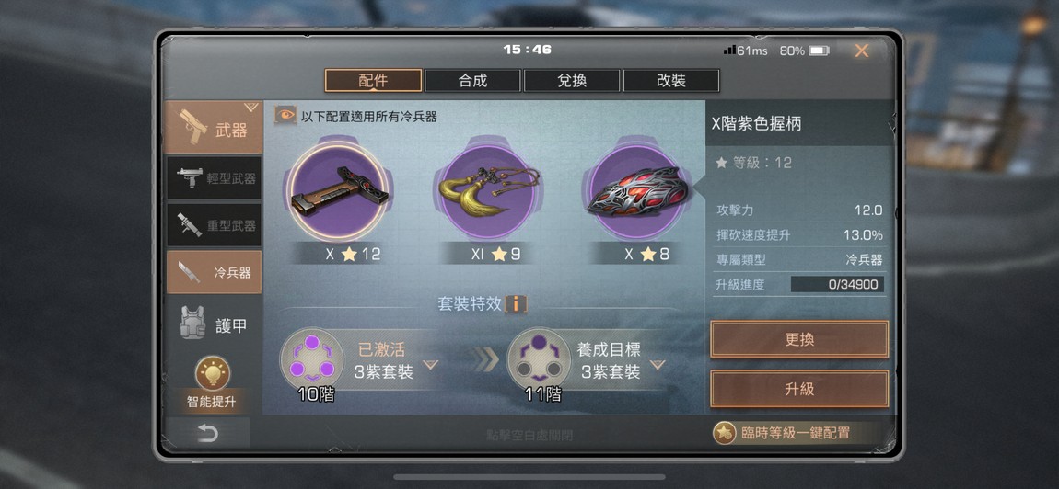Tap the smart upgrade lightbulb icon

[213, 373]
